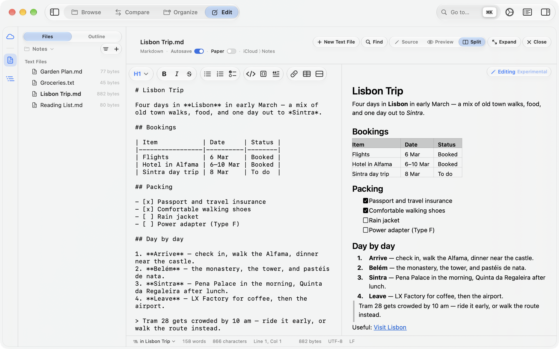Insert a horizontal rule
This screenshot has width=559, height=349.
[319, 74]
